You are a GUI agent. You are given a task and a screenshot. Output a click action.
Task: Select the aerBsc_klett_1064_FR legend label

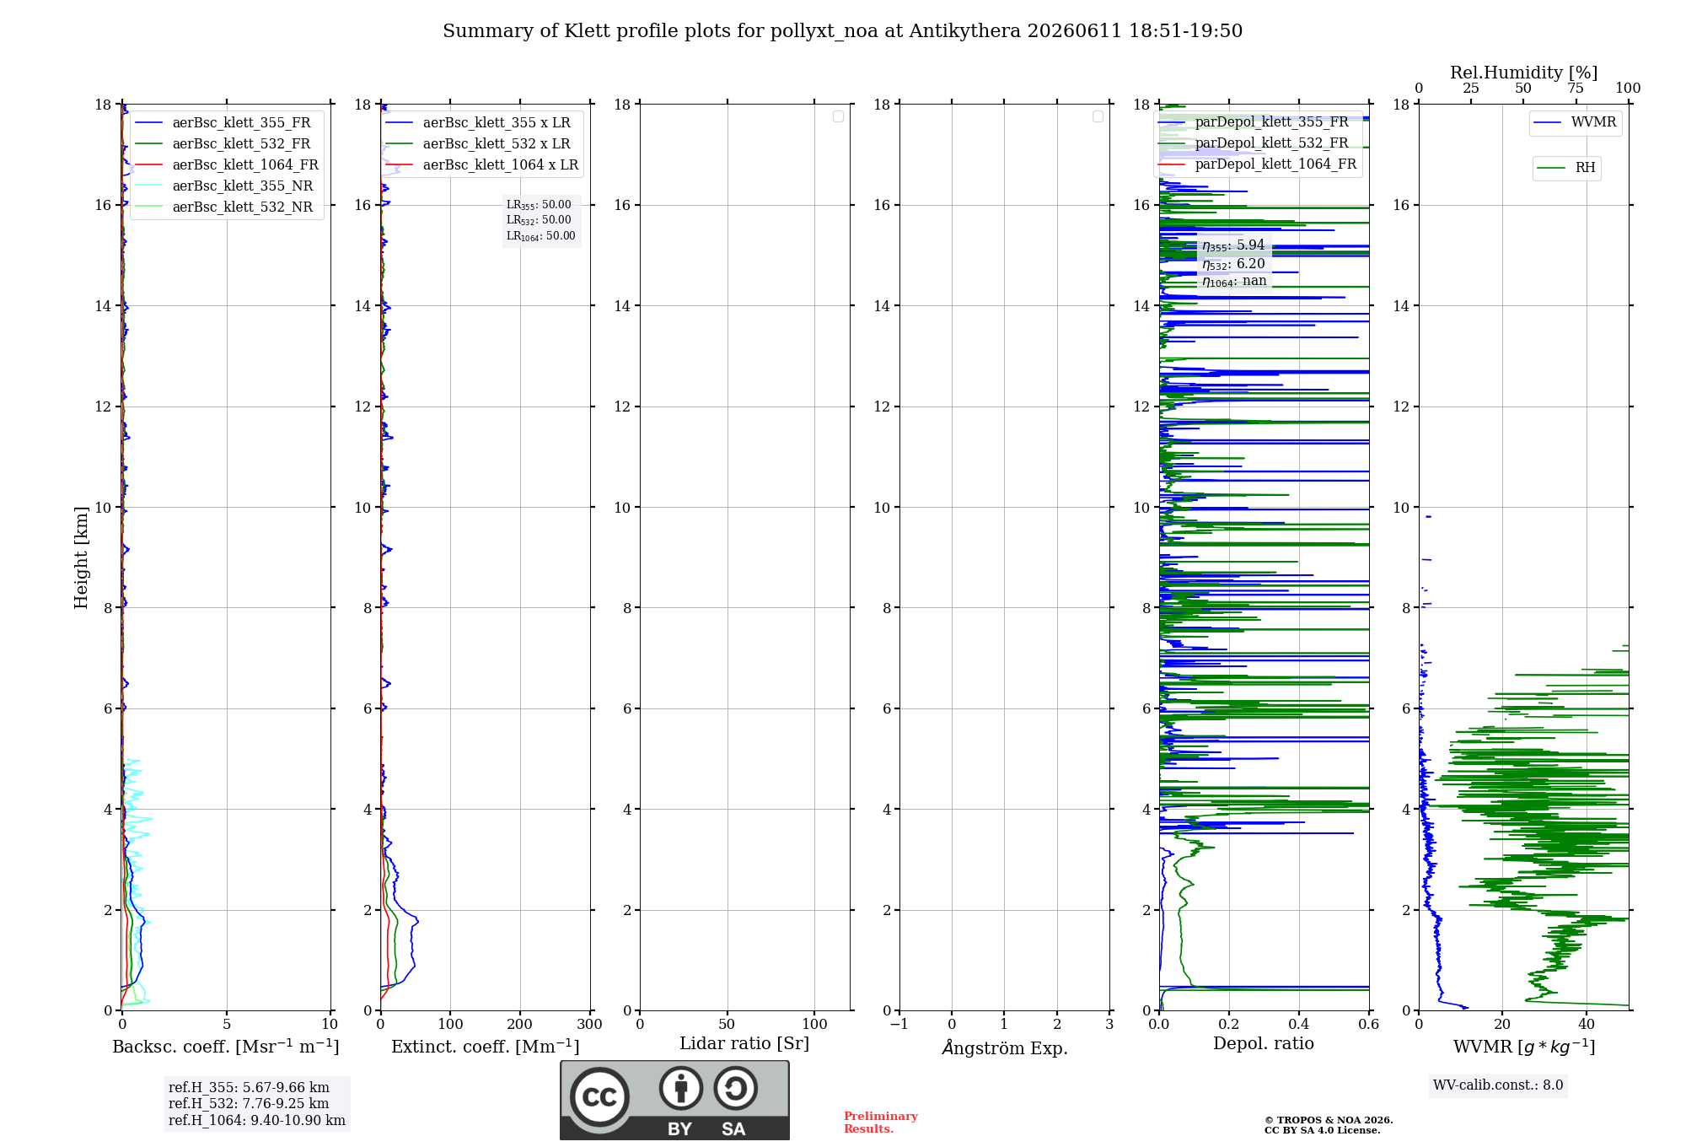[245, 165]
